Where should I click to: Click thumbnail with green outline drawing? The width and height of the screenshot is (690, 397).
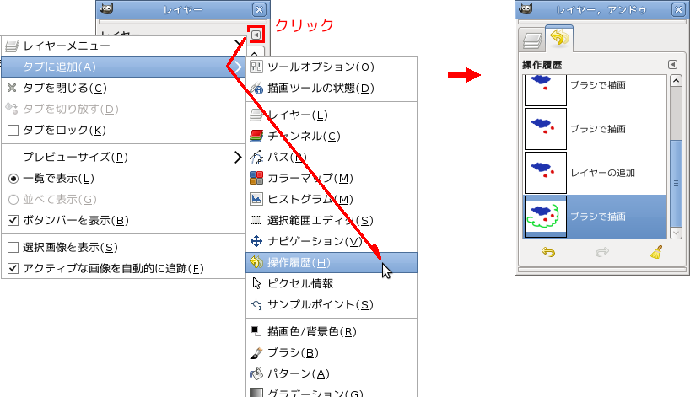[546, 217]
